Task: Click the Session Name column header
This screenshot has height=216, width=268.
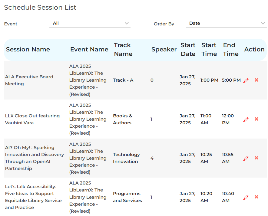Action: click(x=28, y=50)
